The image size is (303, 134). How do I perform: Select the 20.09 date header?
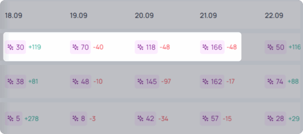[144, 16]
